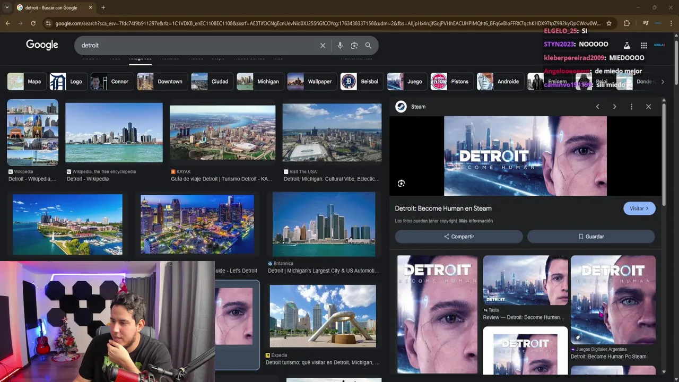This screenshot has width=679, height=382.
Task: Click the browser address bar URL
Action: tap(328, 23)
